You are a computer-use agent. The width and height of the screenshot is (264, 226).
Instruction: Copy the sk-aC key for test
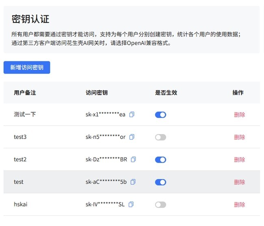click(133, 182)
